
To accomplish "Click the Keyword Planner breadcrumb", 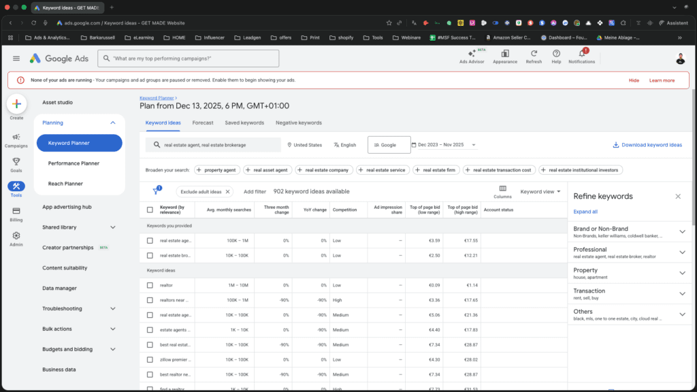I will (157, 98).
